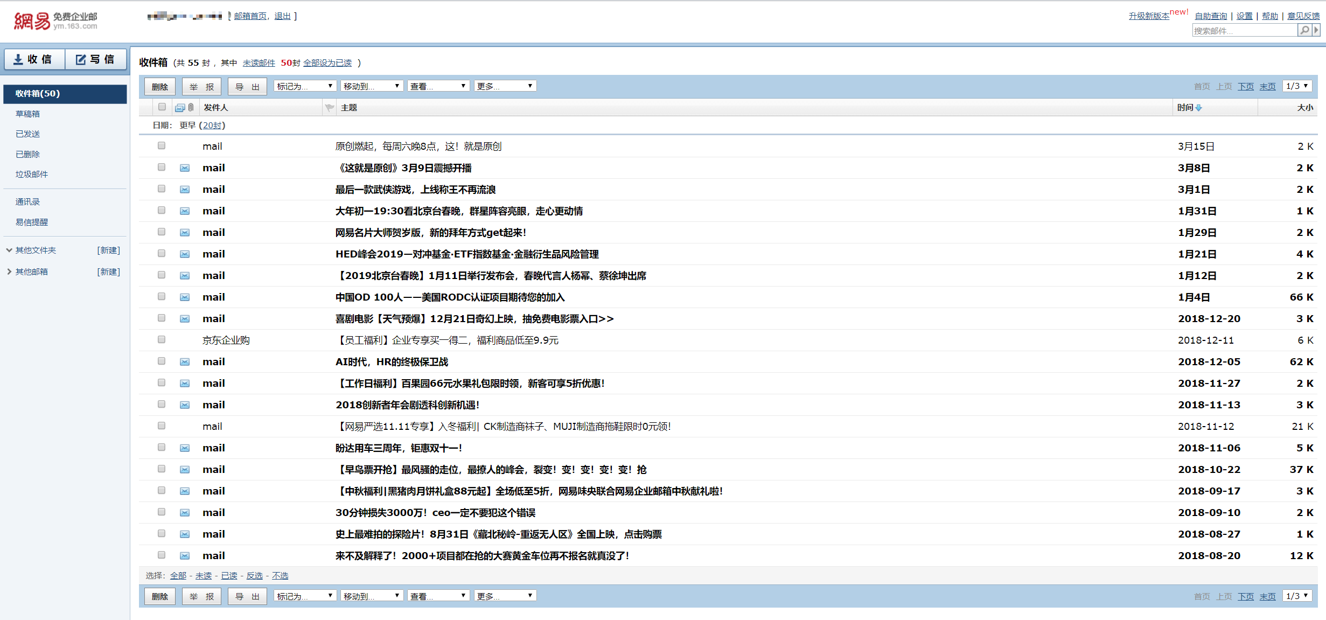Open the 草稿箱 folder

[27, 114]
